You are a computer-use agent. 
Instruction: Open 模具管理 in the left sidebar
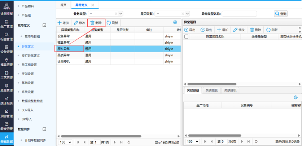tap(6, 62)
